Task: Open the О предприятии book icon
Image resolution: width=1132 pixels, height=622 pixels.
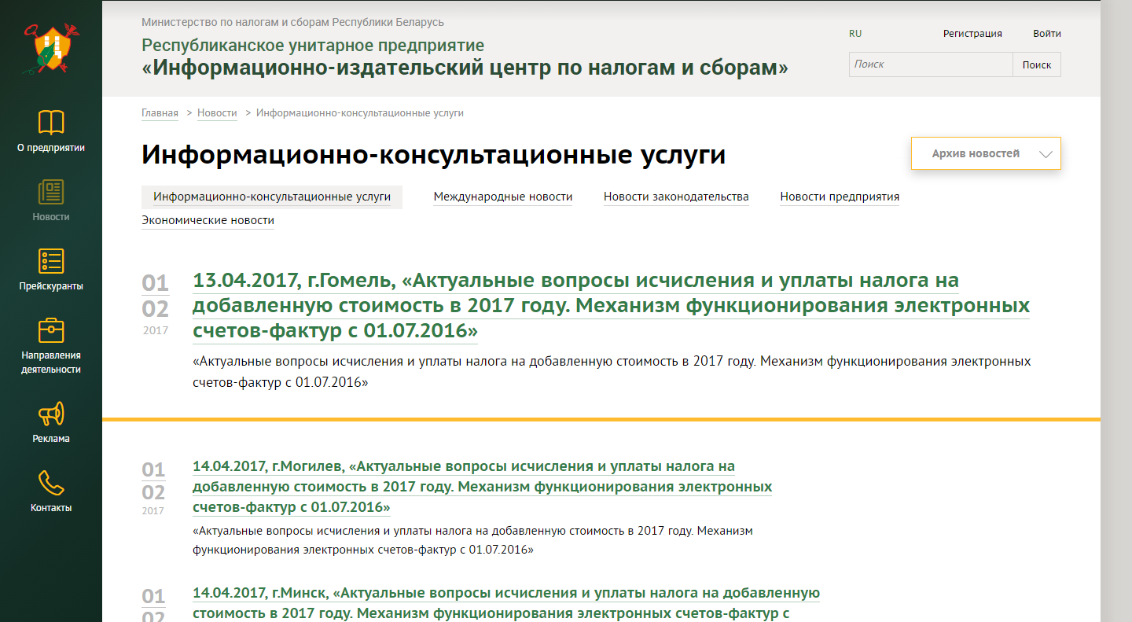Action: tap(51, 123)
